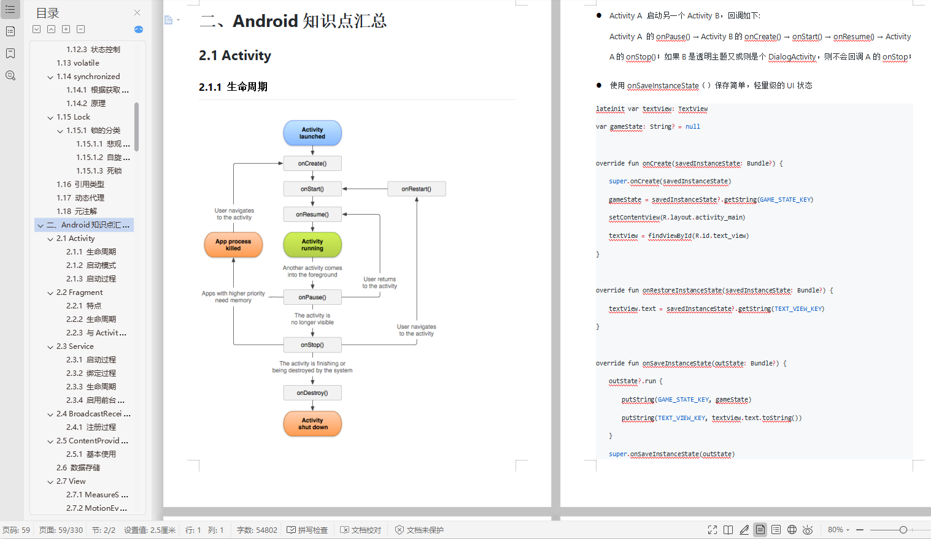Jump to 1.13 volatile heading

coord(78,63)
